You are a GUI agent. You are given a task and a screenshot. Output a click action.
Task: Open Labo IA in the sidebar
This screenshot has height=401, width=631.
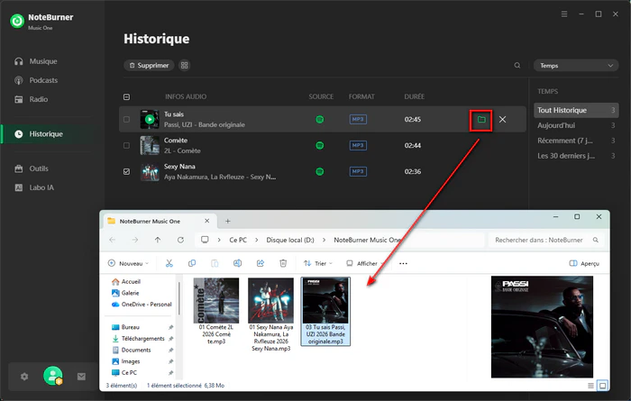[x=34, y=187]
